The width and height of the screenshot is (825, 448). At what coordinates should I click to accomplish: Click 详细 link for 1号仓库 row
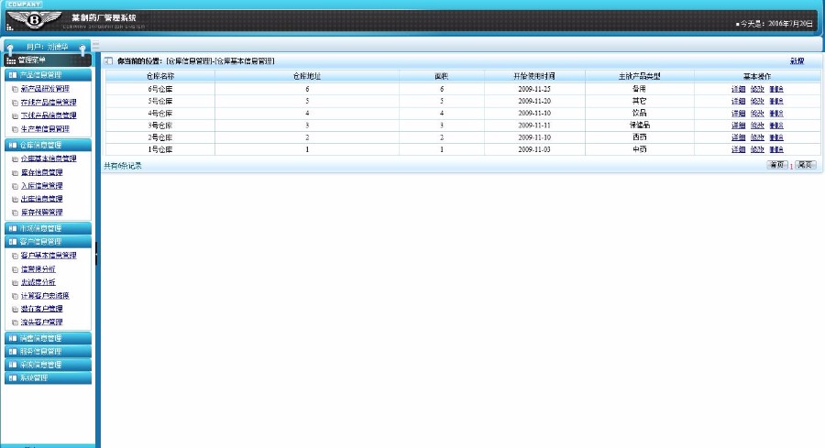(x=738, y=149)
